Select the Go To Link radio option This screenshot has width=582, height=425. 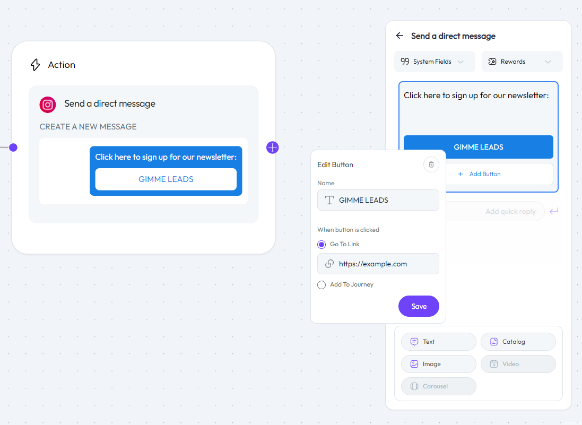point(322,245)
